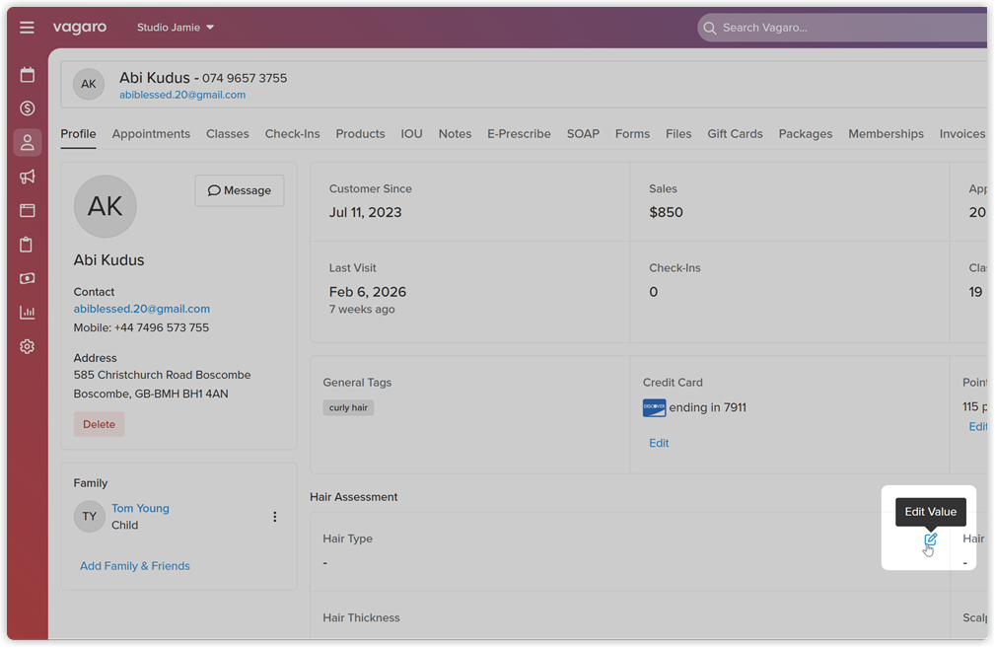Open the Checkout dollar sidebar icon
This screenshot has width=995, height=648.
(x=28, y=108)
